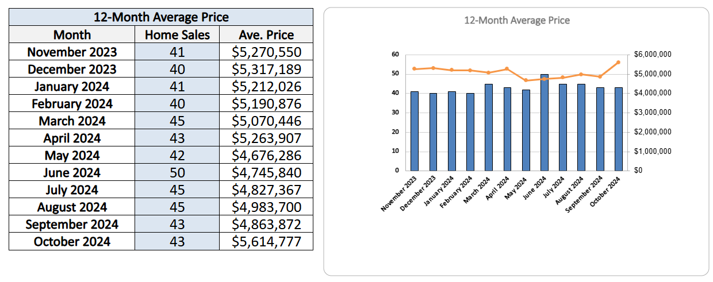Select the "Home Sales" column header
Image resolution: width=713 pixels, height=282 pixels.
177,34
